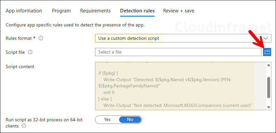
Task: Click info icon beside Script file label
Action: click(30, 52)
